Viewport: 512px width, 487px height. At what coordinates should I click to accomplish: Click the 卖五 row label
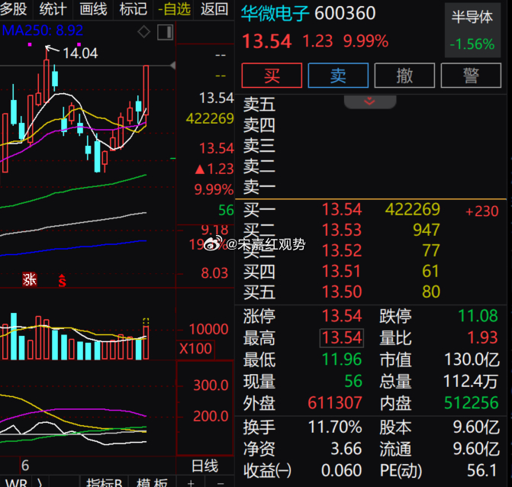259,105
